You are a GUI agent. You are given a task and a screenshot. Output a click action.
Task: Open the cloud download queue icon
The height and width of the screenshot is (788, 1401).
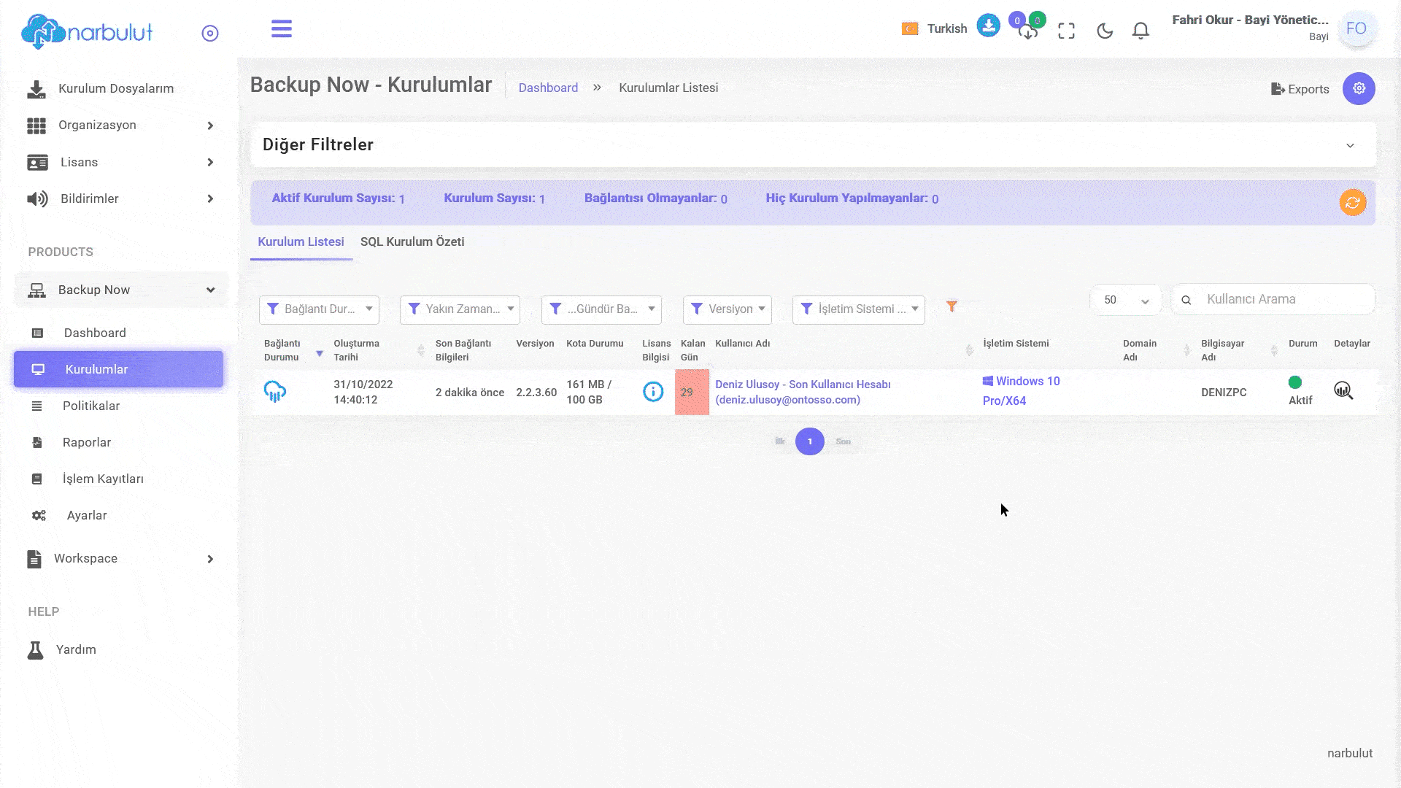coord(1028,31)
